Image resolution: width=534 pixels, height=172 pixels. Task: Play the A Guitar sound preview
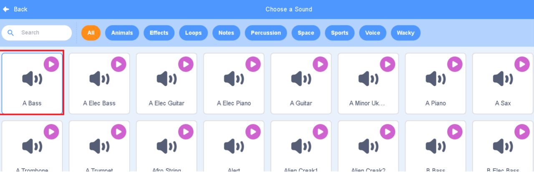320,64
